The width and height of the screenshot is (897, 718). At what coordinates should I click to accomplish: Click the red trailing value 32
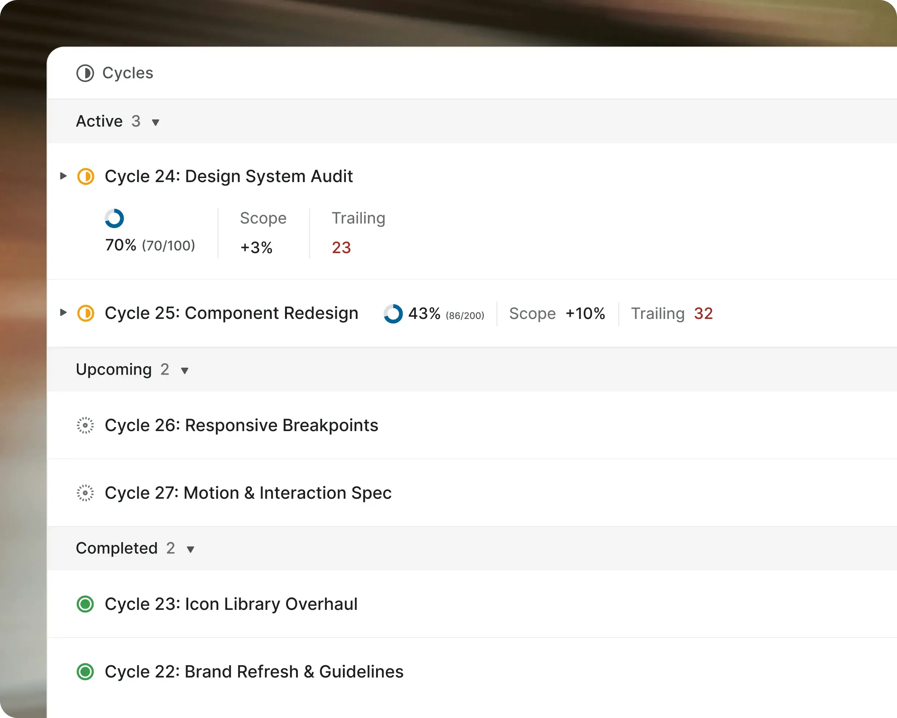[704, 314]
